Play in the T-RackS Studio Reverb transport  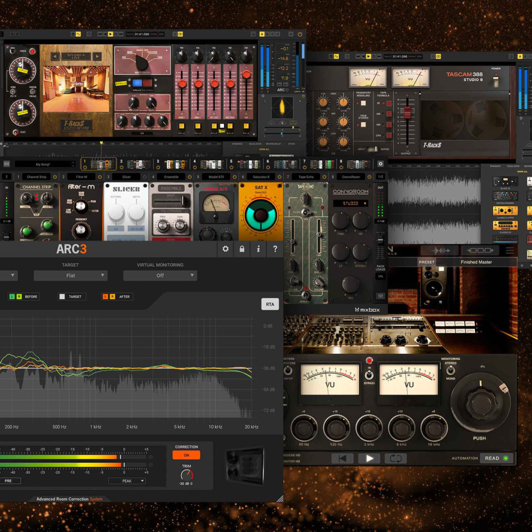click(x=110, y=34)
